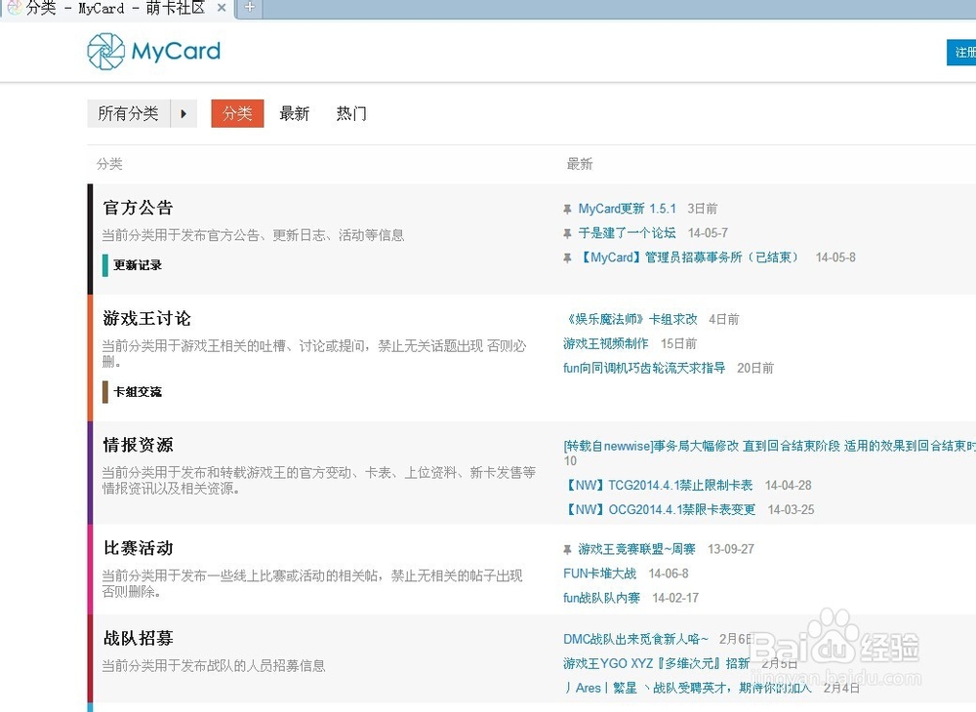Open topic 游戏王视频制作
The width and height of the screenshot is (976, 712).
[x=606, y=343]
